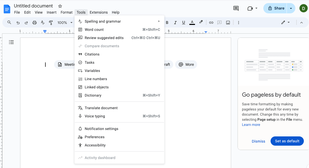Open the Extensions menu
This screenshot has width=309, height=168.
[x=99, y=12]
